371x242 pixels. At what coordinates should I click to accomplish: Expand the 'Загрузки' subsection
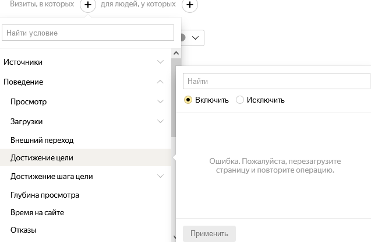pos(160,121)
